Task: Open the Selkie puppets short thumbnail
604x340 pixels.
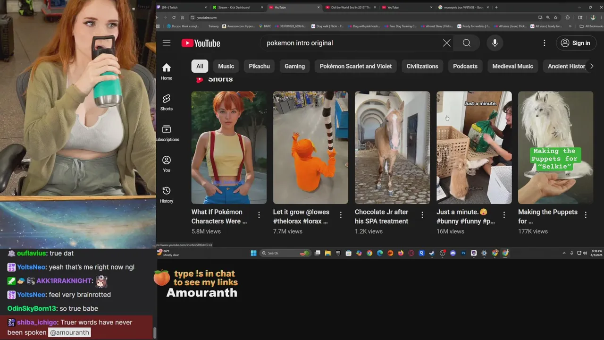Action: [x=555, y=147]
